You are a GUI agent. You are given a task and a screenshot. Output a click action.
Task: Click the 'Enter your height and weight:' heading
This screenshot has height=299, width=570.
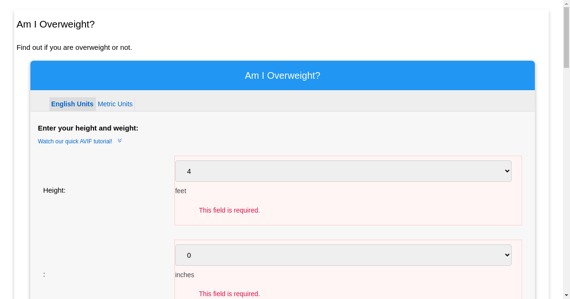pyautogui.click(x=88, y=128)
